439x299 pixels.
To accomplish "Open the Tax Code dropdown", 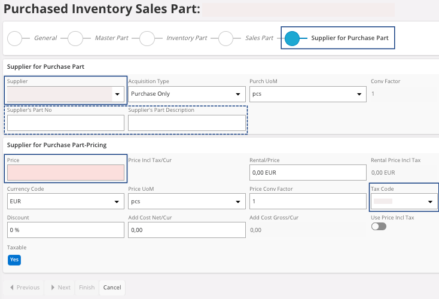I will (429, 202).
